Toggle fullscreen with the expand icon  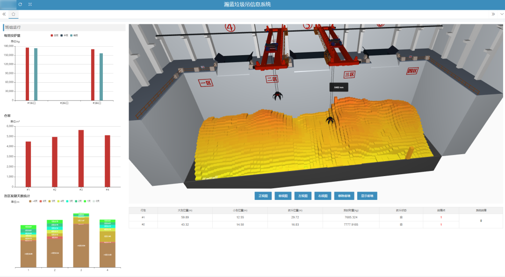30,4
